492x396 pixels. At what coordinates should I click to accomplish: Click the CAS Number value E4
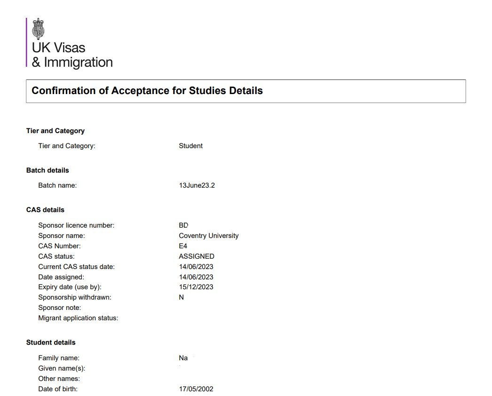tap(183, 246)
